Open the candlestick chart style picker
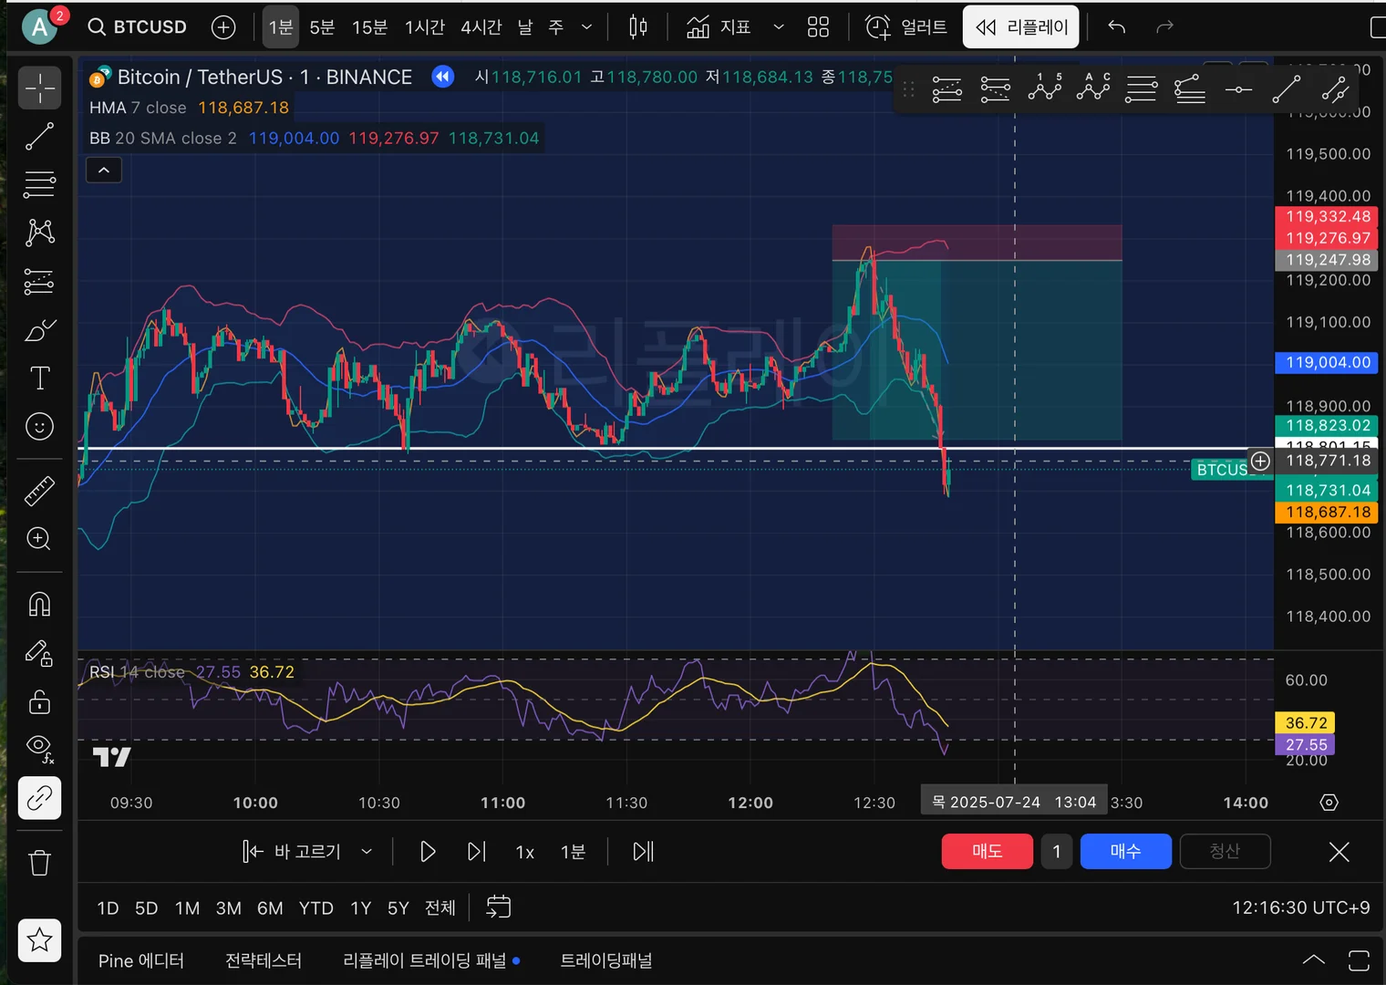 pos(638,27)
